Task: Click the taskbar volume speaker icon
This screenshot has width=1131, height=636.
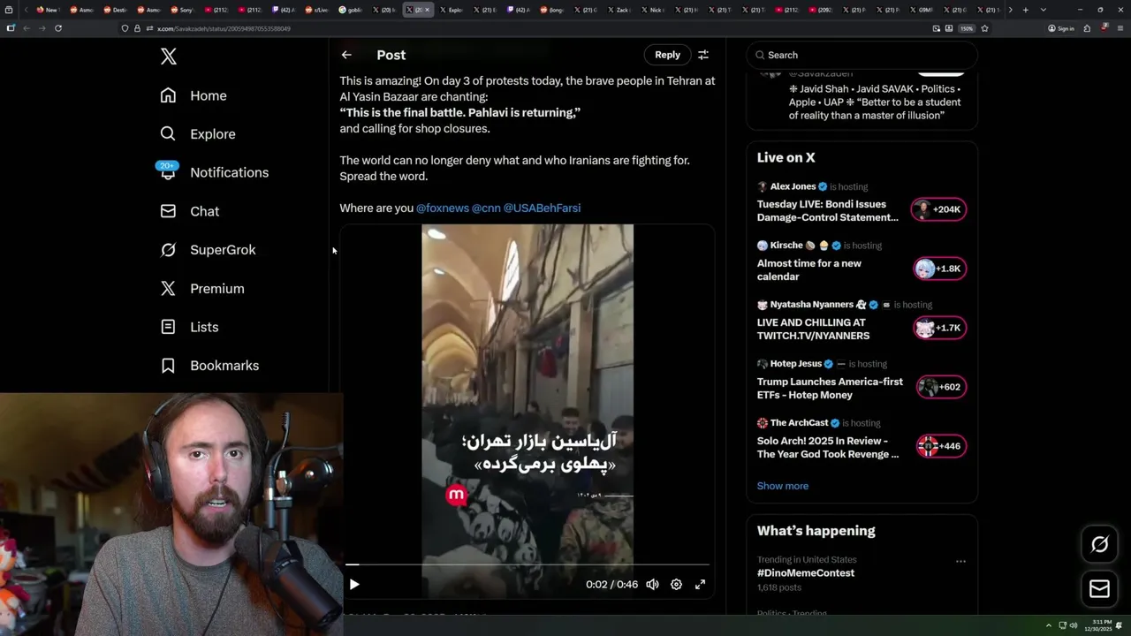Action: [x=1074, y=625]
